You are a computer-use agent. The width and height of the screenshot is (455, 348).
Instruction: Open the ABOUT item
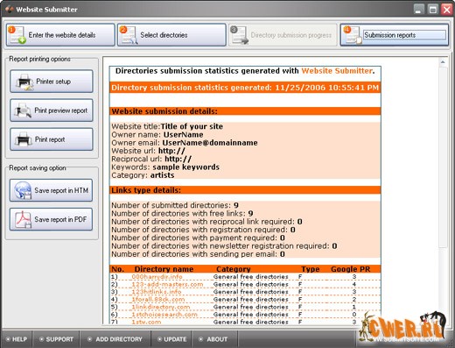(x=213, y=339)
